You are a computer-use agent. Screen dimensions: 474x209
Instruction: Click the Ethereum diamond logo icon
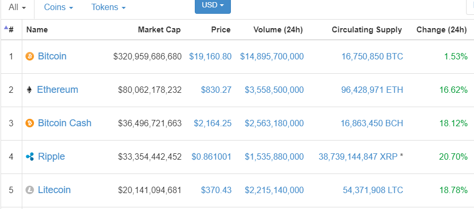[x=29, y=90]
